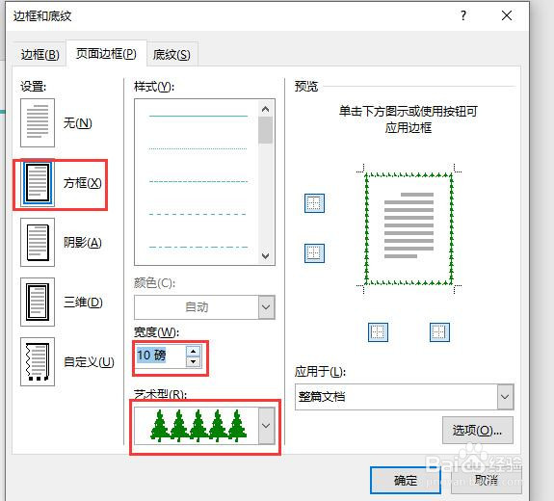
Task: Toggle the top border button in preview
Action: [314, 203]
